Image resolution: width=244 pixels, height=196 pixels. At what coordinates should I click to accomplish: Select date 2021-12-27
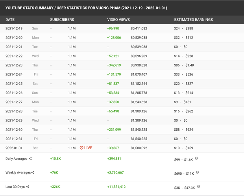tap(14, 102)
